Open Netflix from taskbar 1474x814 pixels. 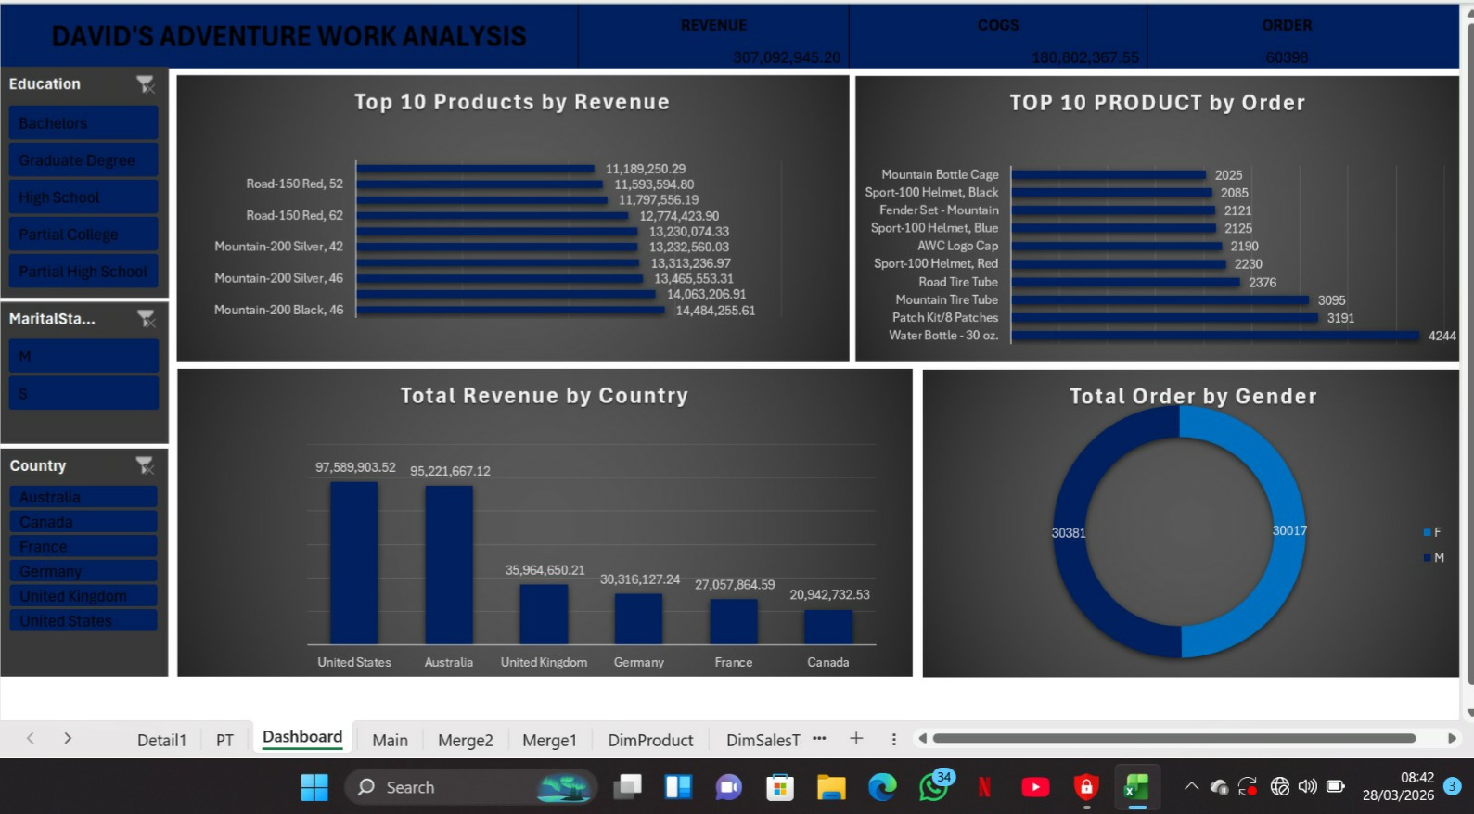pyautogui.click(x=984, y=787)
